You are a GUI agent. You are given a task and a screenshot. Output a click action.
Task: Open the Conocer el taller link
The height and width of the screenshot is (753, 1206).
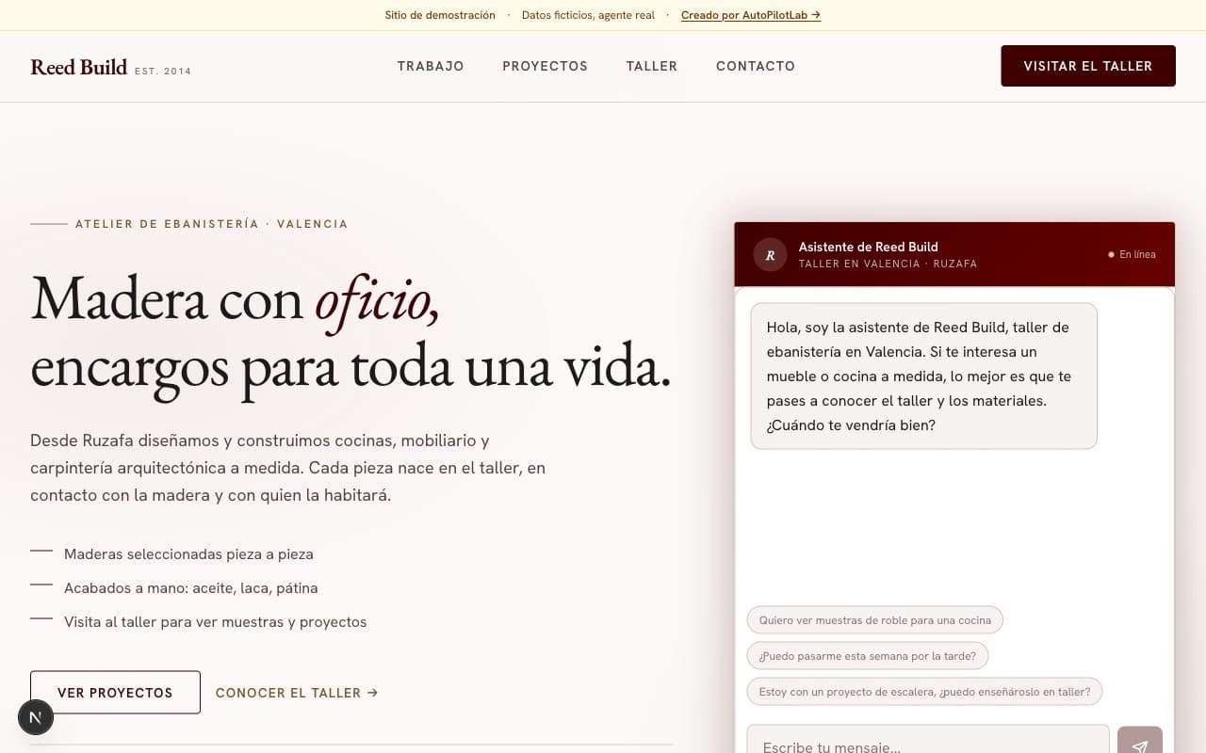(x=297, y=693)
